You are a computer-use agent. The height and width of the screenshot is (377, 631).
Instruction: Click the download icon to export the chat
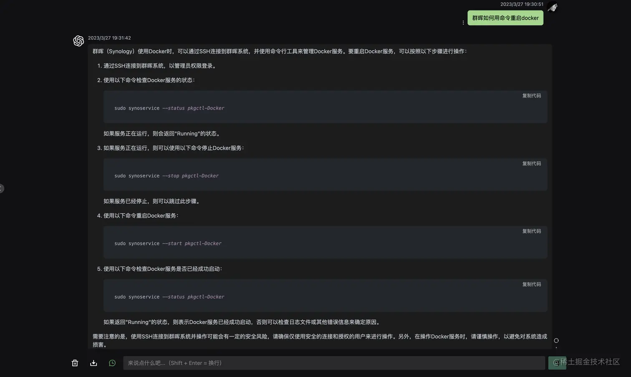[x=93, y=363]
